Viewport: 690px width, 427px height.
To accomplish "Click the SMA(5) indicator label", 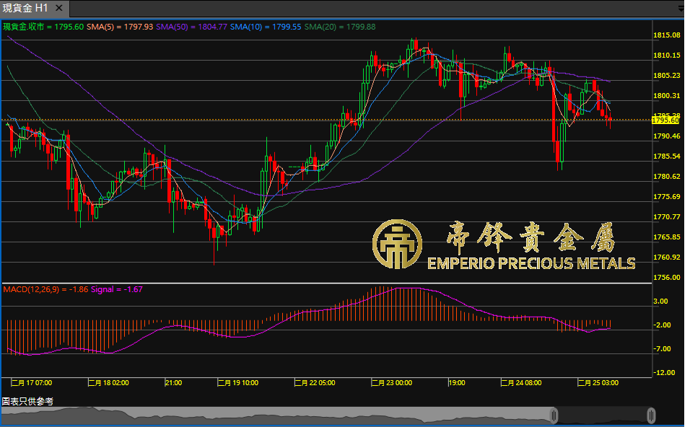I will [x=119, y=27].
